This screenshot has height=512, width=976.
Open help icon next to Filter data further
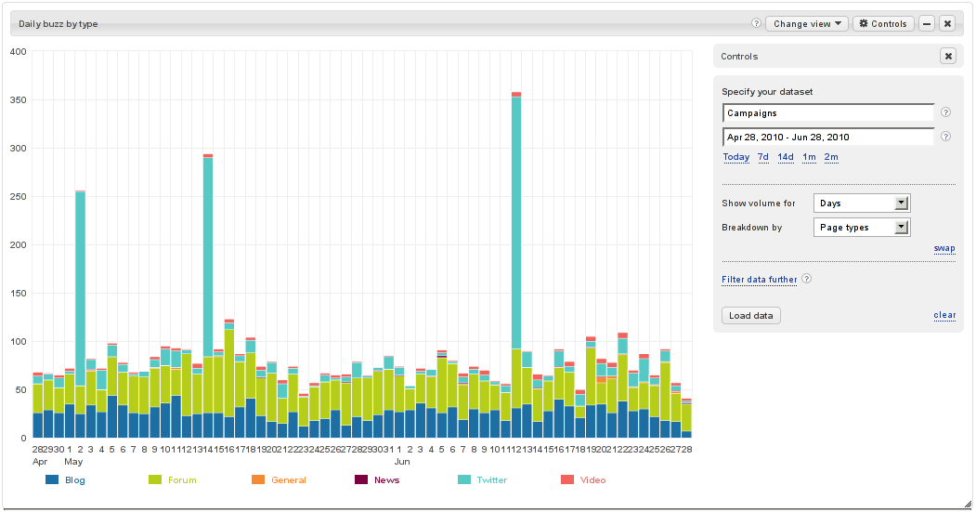[806, 279]
